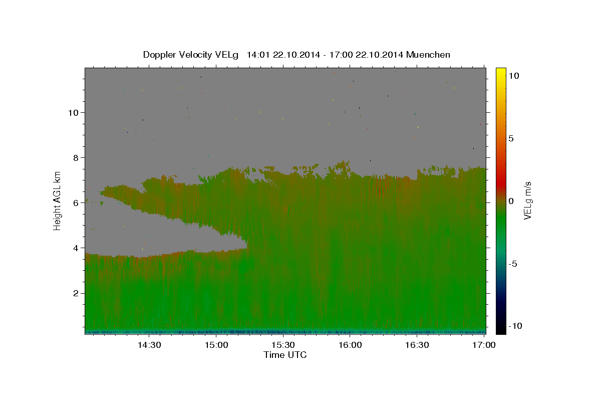Screen dimensions: 601x401
Task: Click the colorbar value 10 label
Action: [513, 75]
